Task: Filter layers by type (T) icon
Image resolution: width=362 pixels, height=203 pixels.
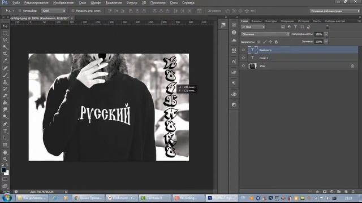Action: [x=295, y=27]
